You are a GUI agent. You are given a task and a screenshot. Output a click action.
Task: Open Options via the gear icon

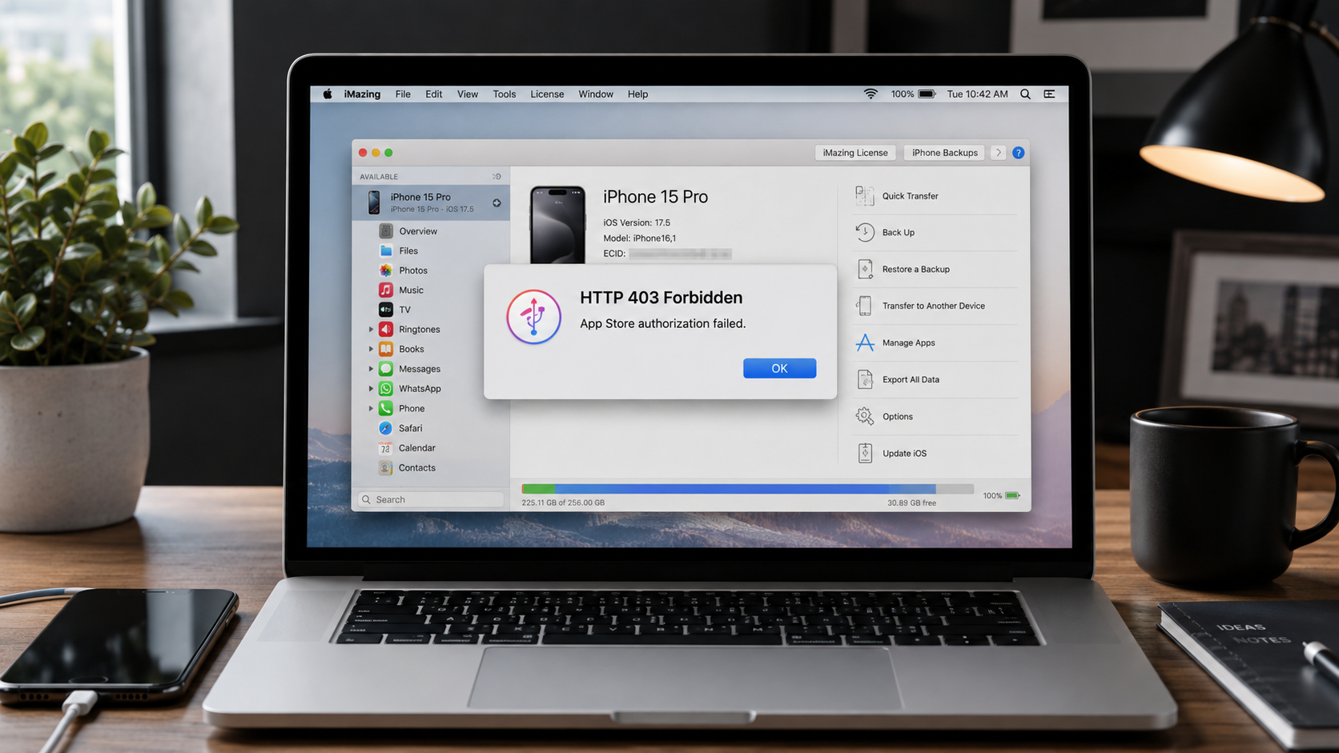tap(864, 416)
